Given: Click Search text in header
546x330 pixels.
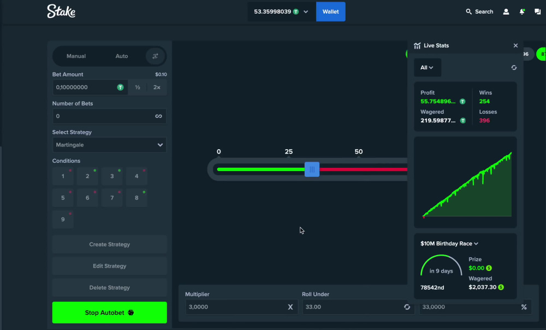Looking at the screenshot, I should [x=484, y=11].
